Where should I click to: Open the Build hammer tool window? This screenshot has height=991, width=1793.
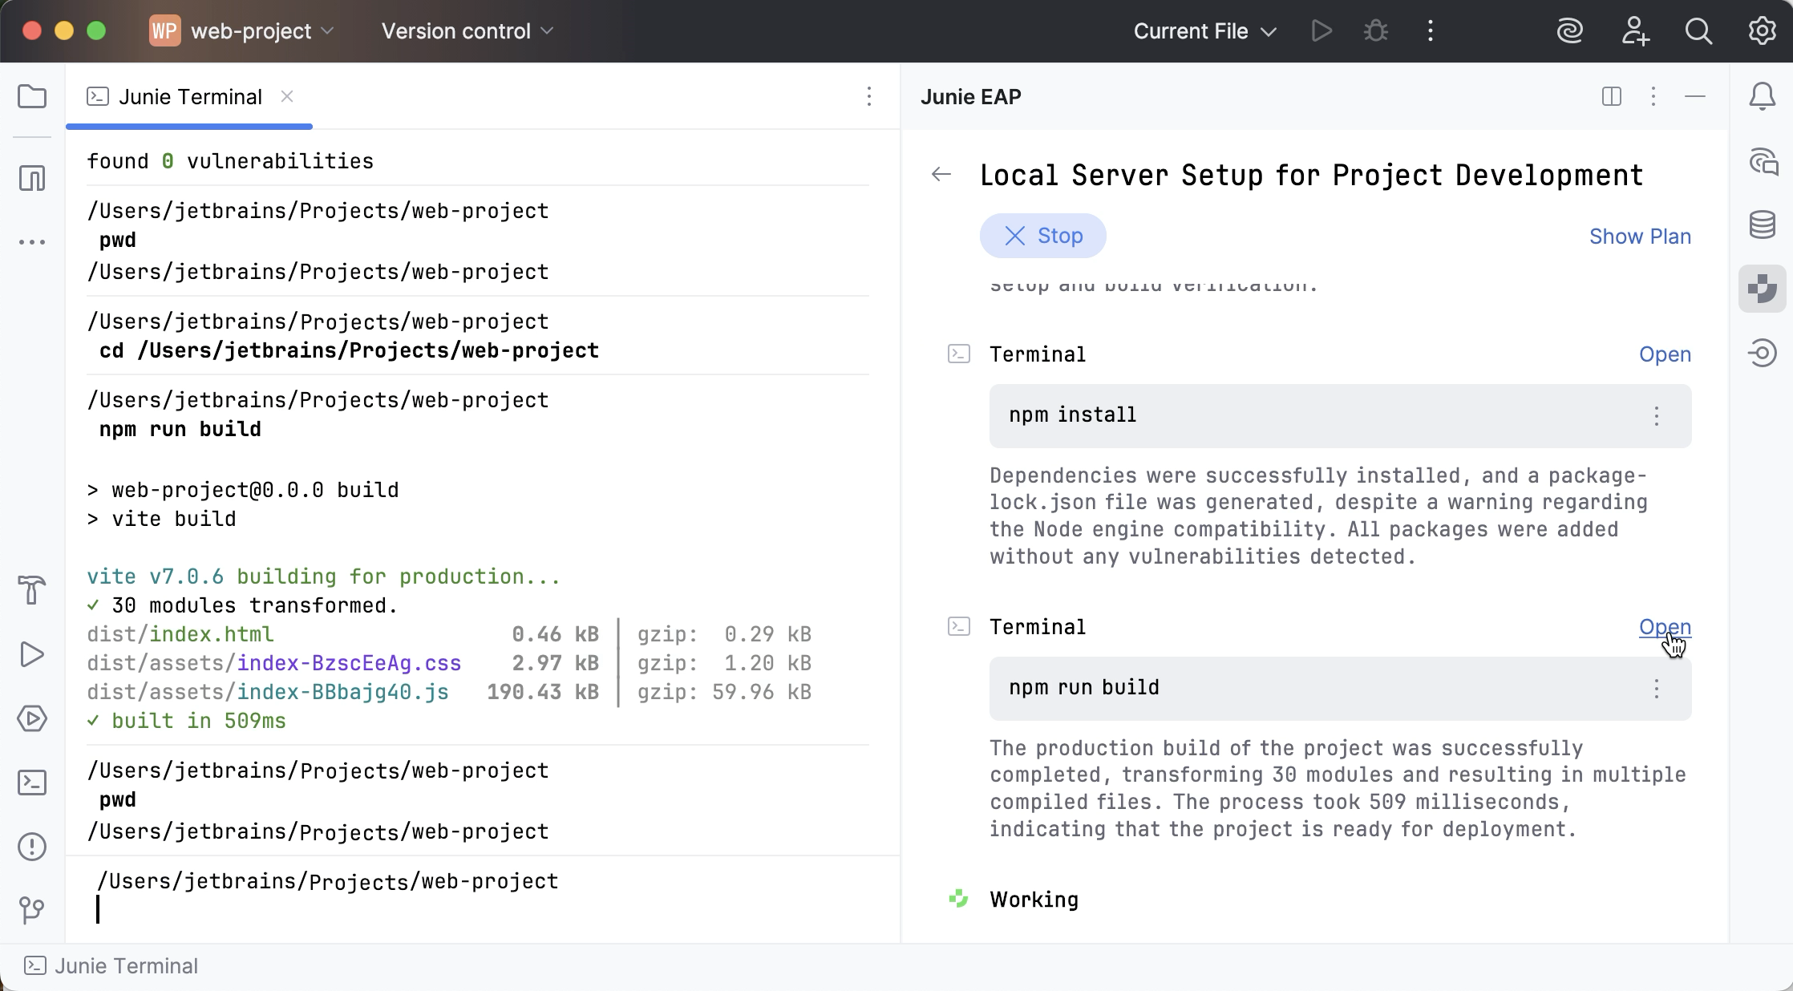(32, 590)
